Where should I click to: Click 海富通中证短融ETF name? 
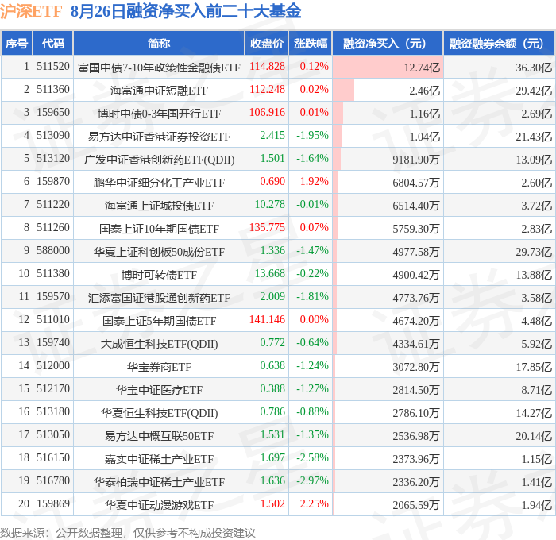pyautogui.click(x=159, y=91)
